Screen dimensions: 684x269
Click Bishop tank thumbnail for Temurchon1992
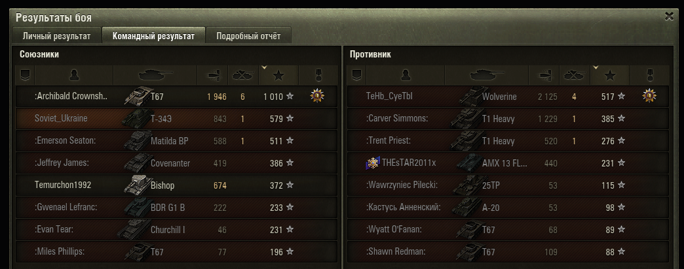pos(136,184)
